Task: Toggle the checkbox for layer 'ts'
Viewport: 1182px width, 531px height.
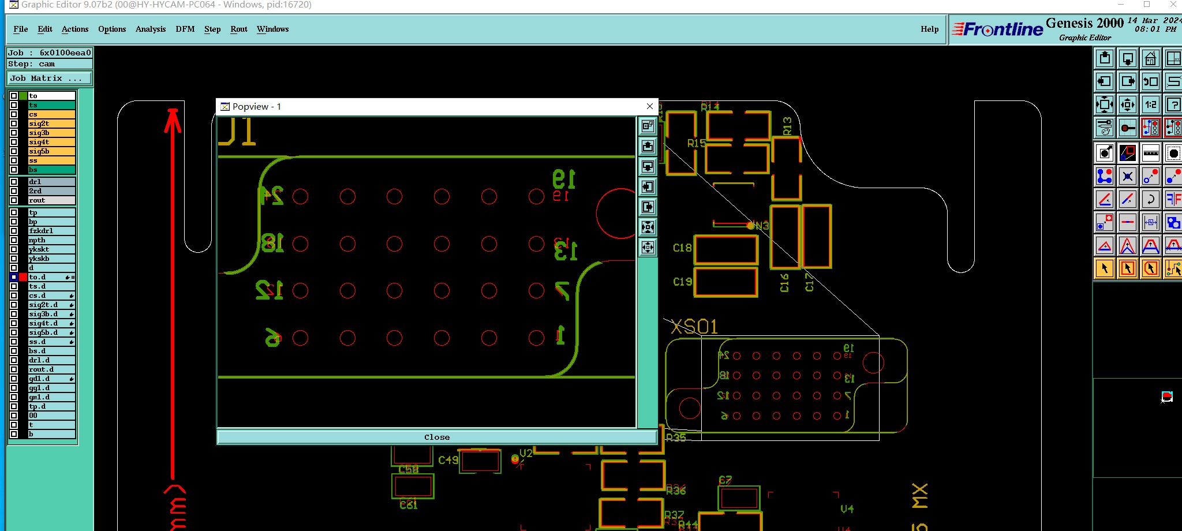Action: pos(14,105)
